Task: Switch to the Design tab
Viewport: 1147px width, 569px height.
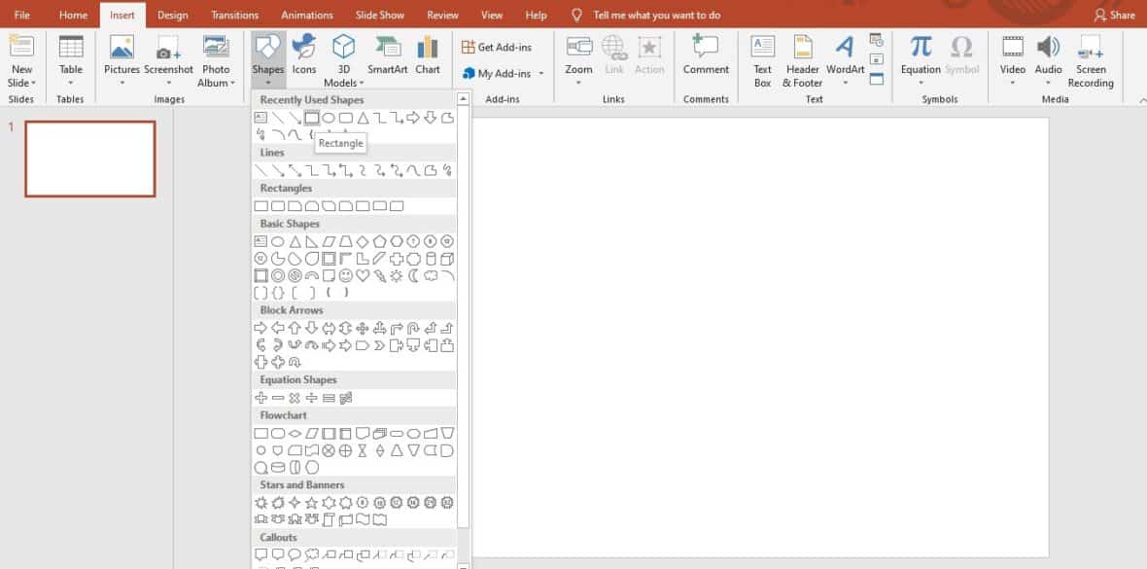Action: coord(172,15)
